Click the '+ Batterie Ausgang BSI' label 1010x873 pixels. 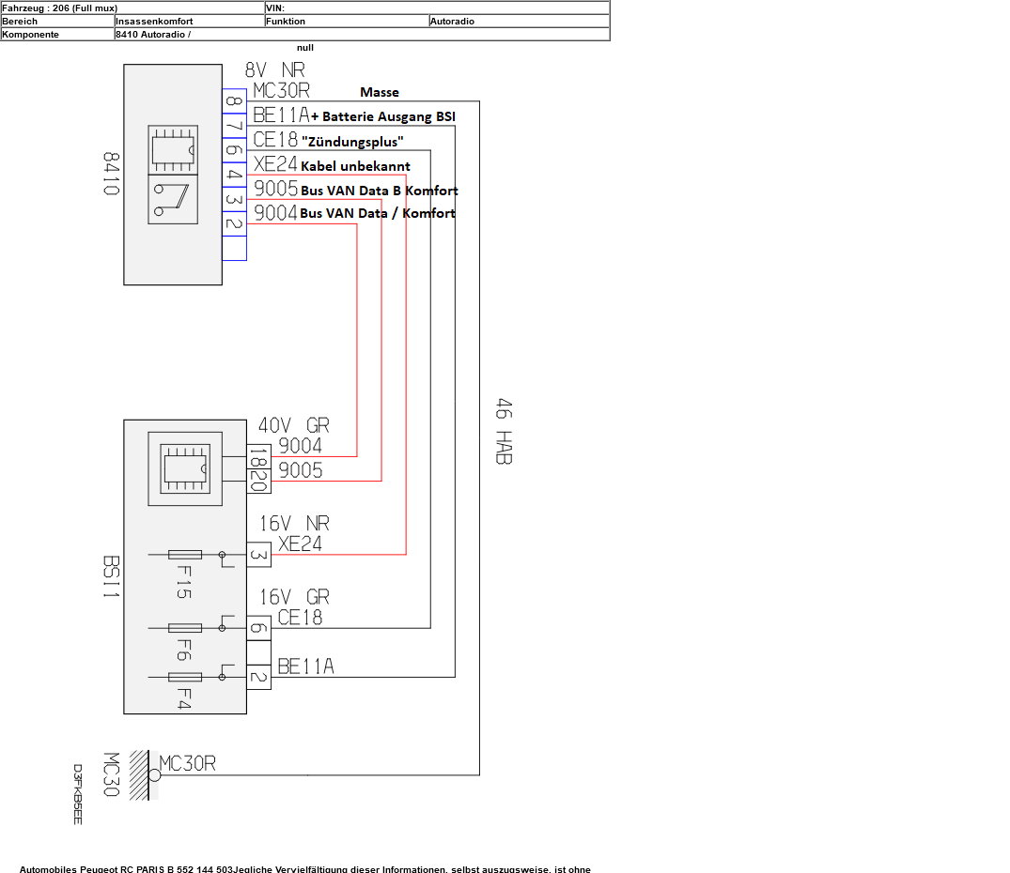(383, 116)
